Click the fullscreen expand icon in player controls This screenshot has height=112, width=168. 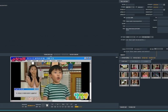tap(71, 104)
